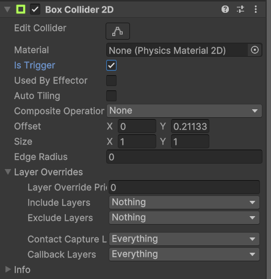This screenshot has width=271, height=279.
Task: Click the Exclude Layers label
Action: (60, 218)
